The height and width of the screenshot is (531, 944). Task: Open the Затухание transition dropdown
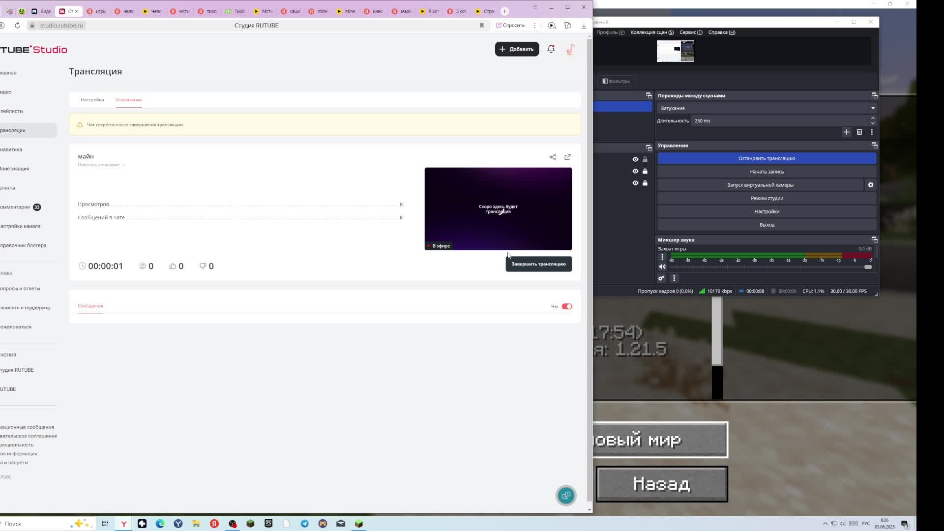point(766,108)
